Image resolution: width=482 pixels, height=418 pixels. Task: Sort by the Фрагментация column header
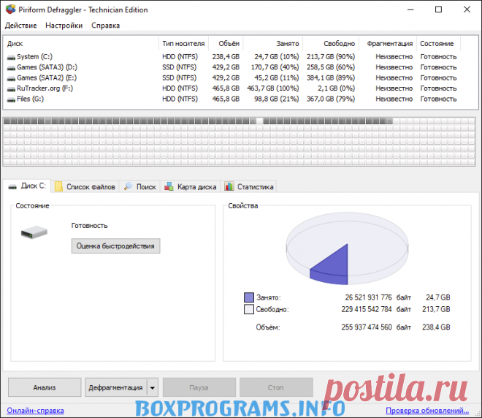click(x=388, y=44)
